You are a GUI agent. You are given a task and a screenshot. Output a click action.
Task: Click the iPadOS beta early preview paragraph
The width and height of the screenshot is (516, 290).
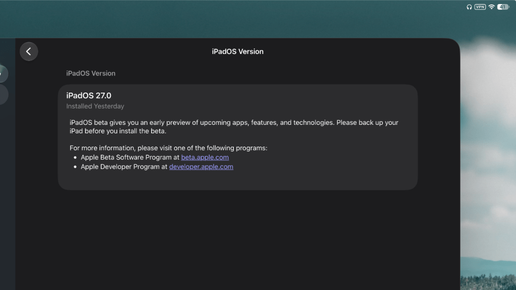[234, 126]
